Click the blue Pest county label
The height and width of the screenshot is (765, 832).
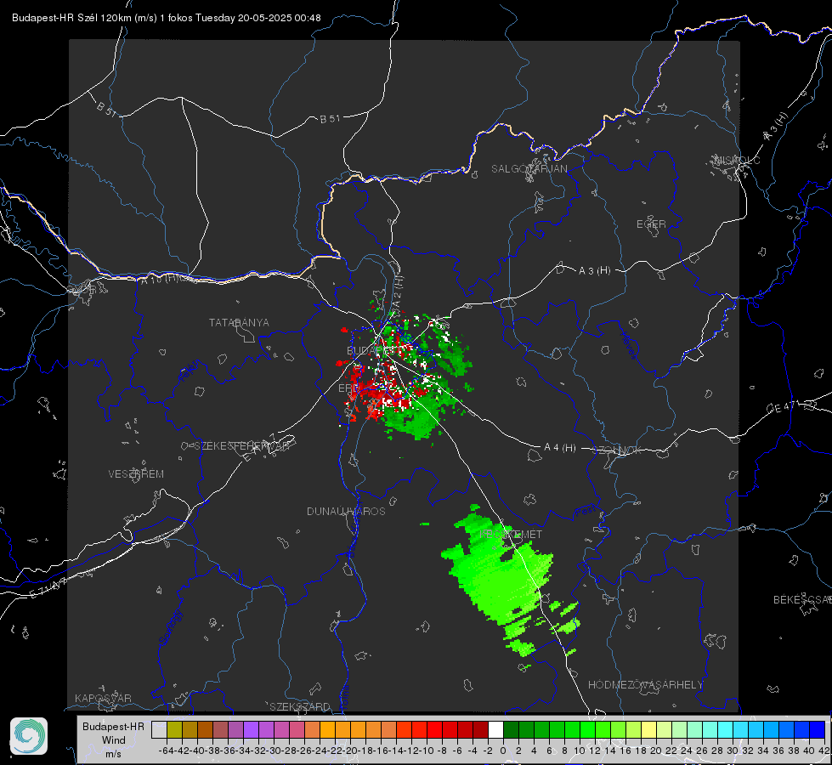tap(585, 513)
